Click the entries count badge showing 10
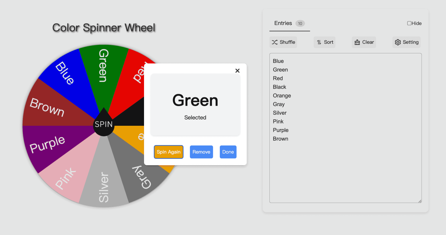 tap(300, 23)
